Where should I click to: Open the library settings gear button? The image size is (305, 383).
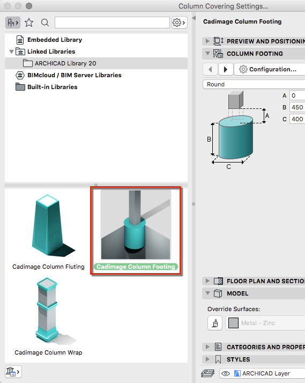pos(180,23)
